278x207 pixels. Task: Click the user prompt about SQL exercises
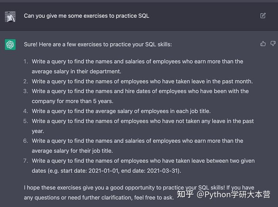(86, 16)
